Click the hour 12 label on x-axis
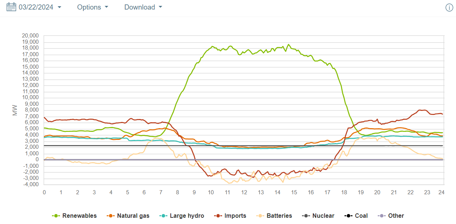The width and height of the screenshot is (456, 224). click(244, 192)
